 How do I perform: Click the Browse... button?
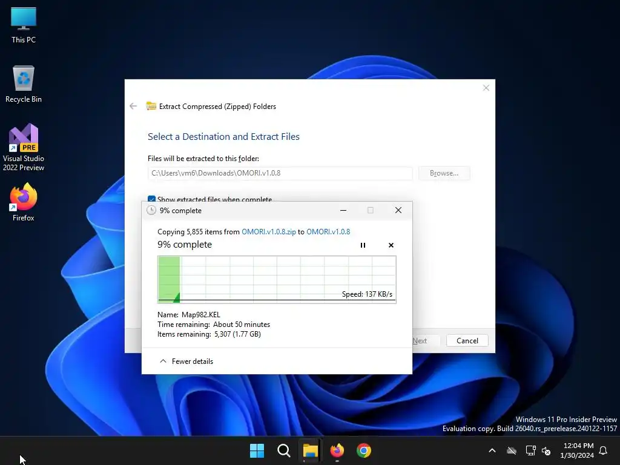[x=444, y=173]
